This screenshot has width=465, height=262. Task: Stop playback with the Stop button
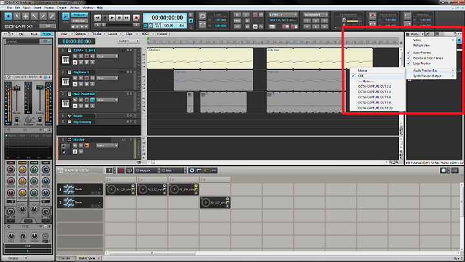[105, 18]
